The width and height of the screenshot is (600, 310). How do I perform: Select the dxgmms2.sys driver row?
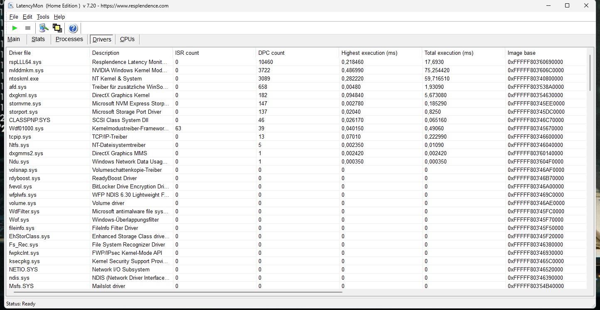click(x=297, y=153)
